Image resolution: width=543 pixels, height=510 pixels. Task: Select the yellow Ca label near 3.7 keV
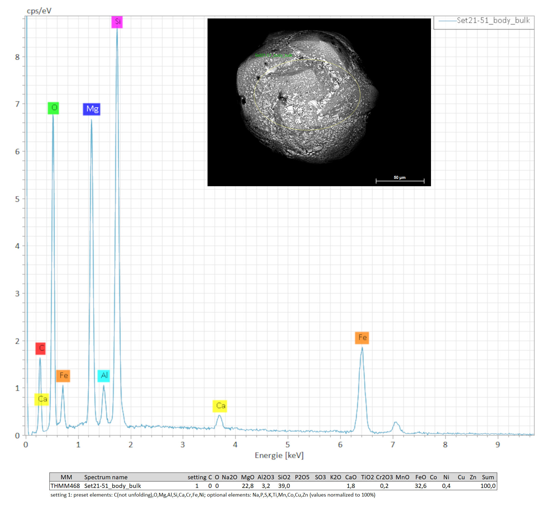click(x=220, y=406)
